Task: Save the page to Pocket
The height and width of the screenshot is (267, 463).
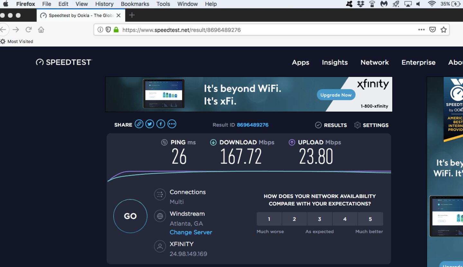Action: point(433,30)
